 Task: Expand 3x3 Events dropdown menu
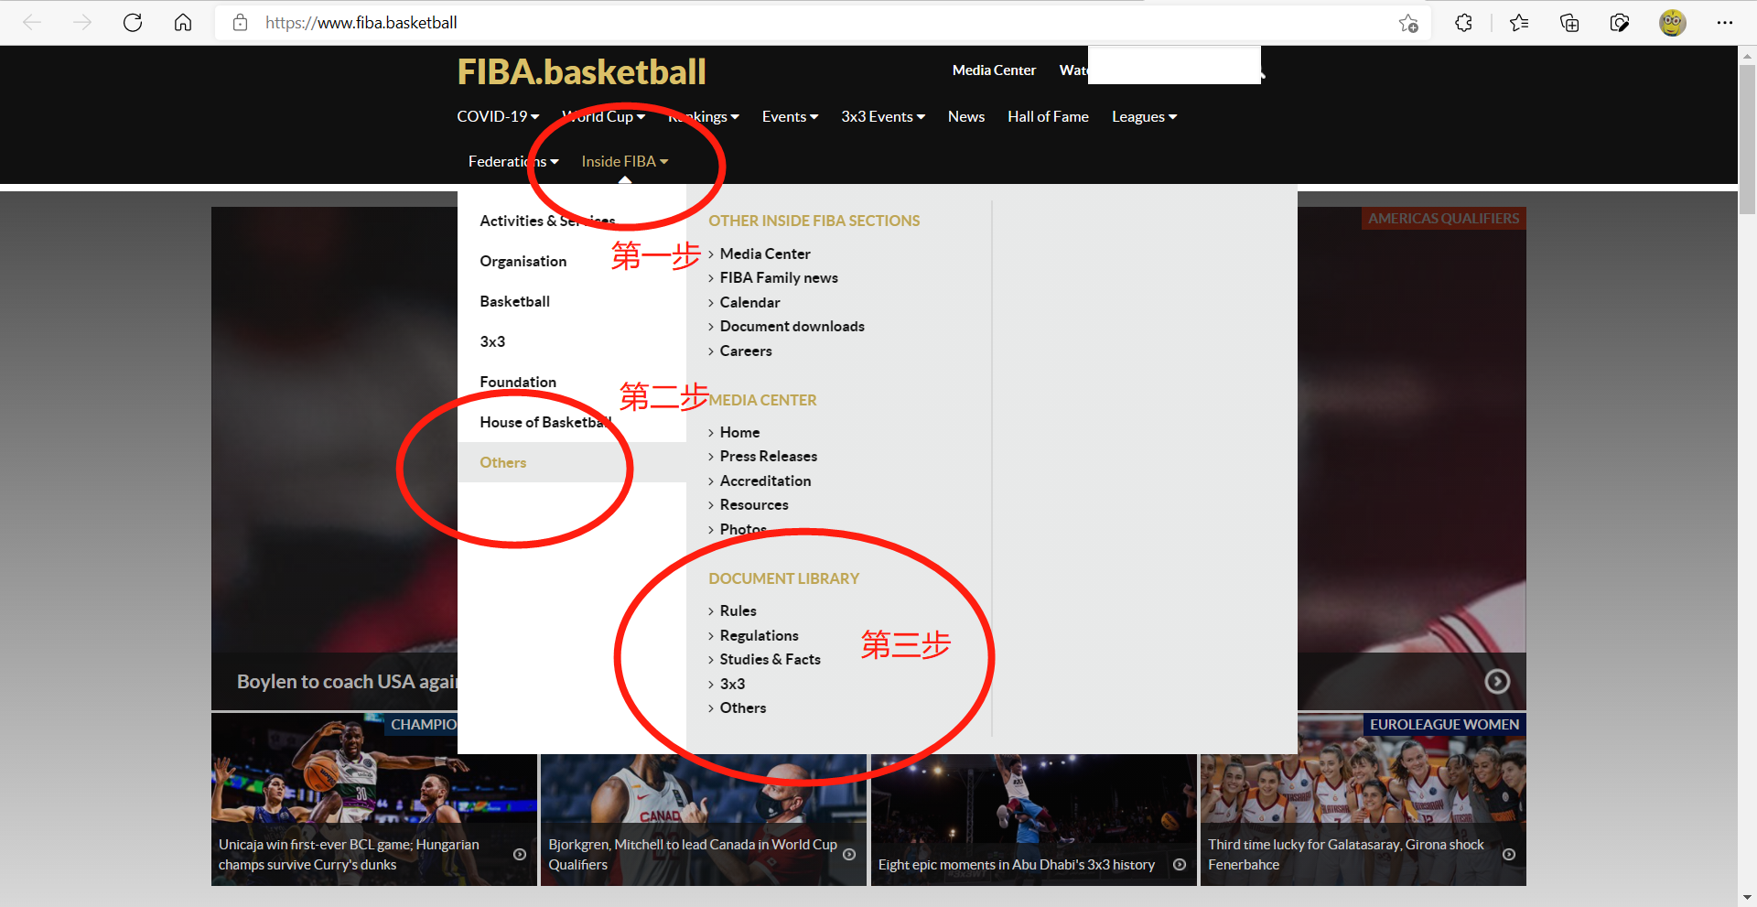(x=883, y=116)
